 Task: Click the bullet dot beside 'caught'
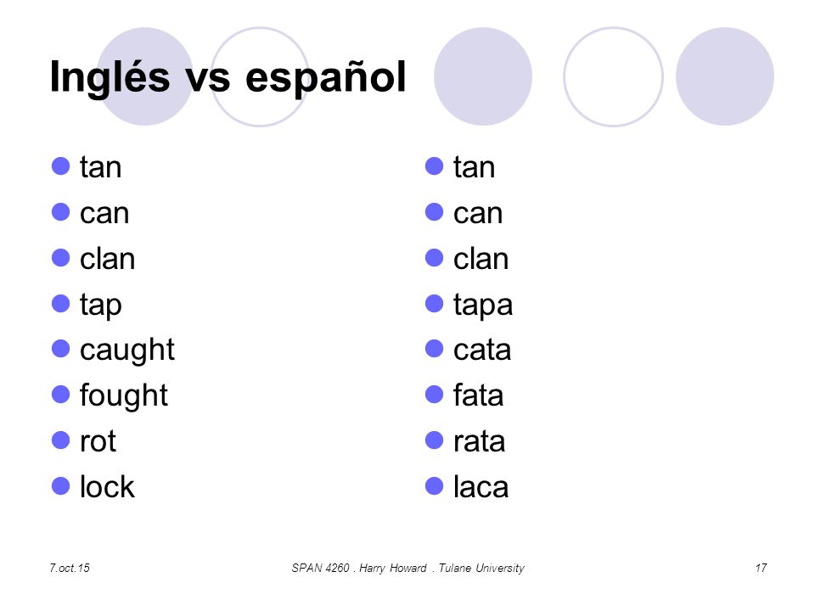(61, 349)
